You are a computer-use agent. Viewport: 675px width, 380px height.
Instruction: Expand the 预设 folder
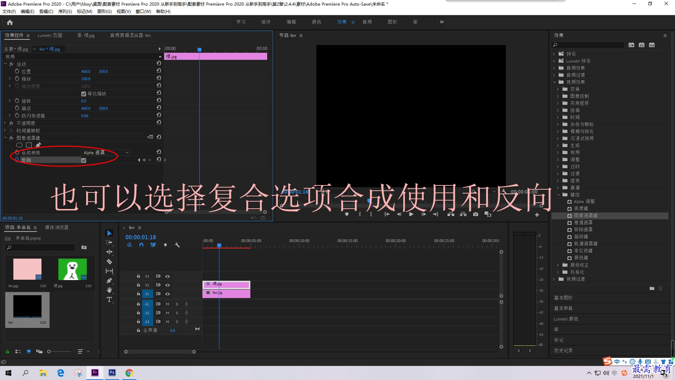(554, 54)
